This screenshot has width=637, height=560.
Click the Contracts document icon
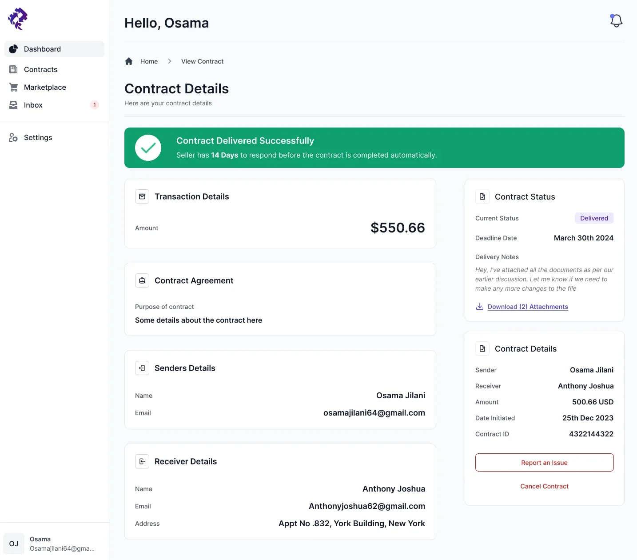point(13,69)
